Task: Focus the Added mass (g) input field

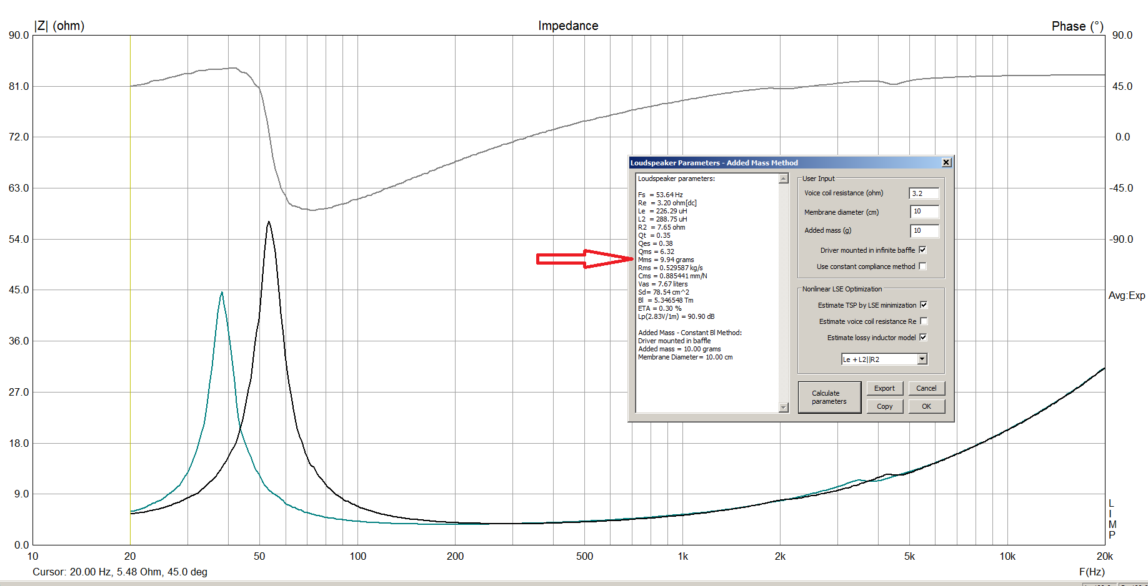Action: [924, 230]
